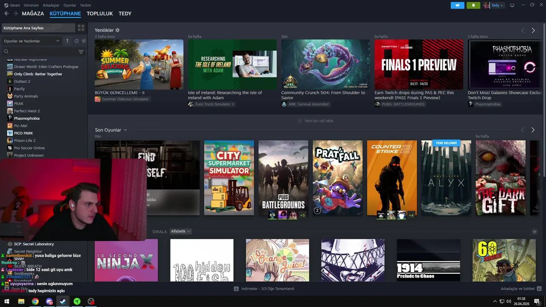Open The Dark Gift game cover
546x307 pixels.
(501, 178)
